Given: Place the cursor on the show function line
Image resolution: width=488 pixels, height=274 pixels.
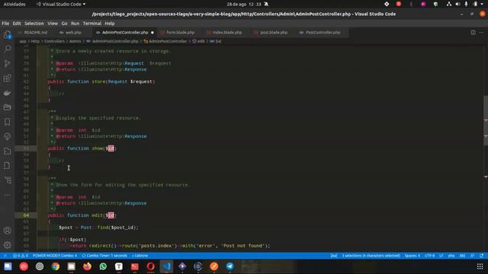Looking at the screenshot, I should coord(82,148).
